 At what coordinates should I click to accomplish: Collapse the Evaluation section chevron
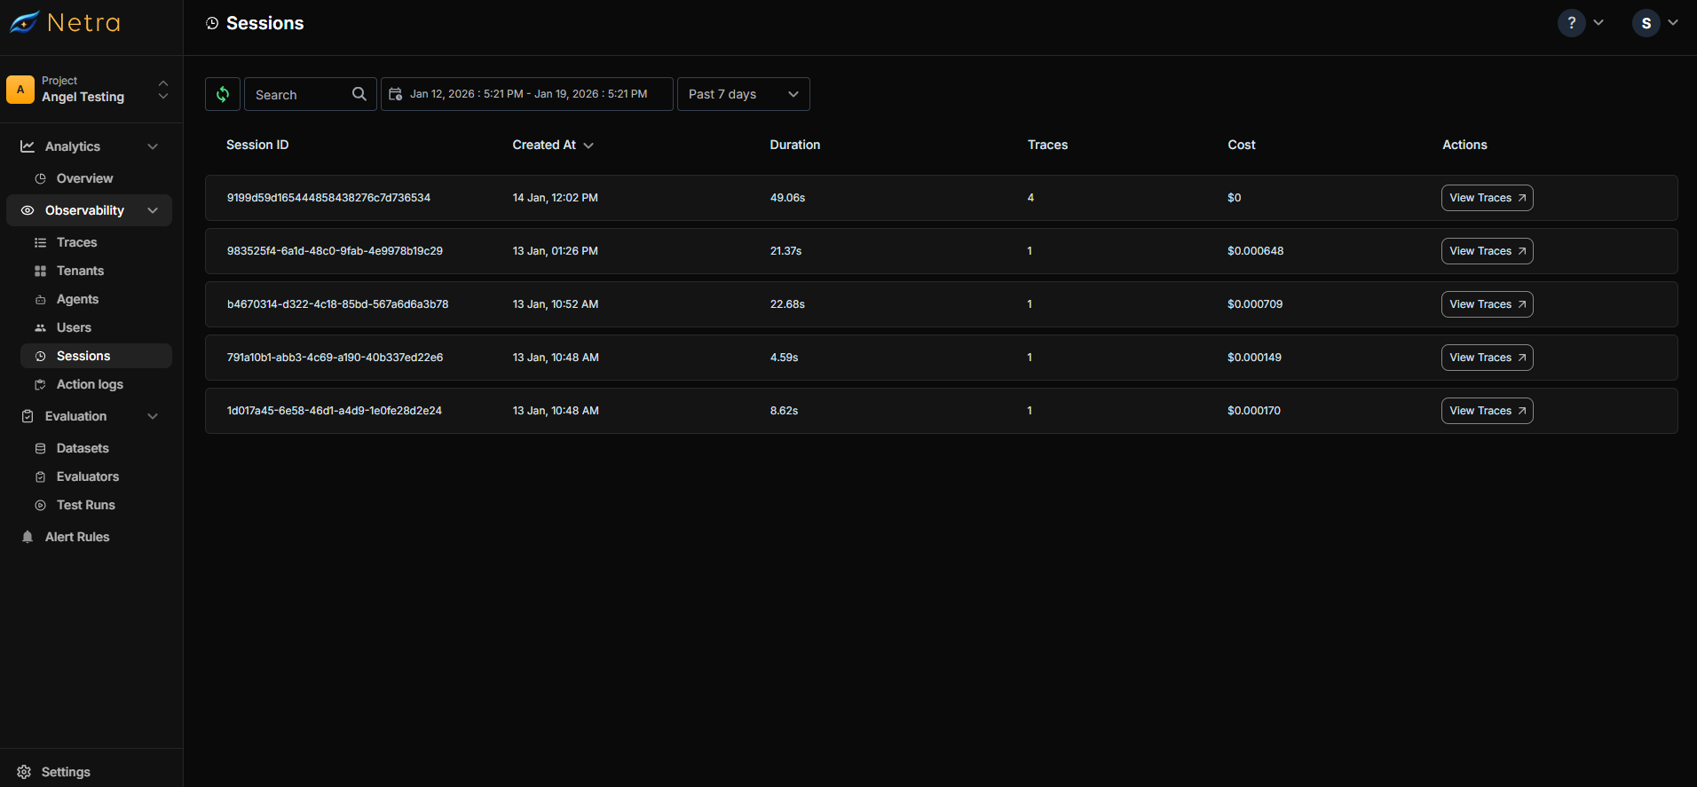pos(153,416)
